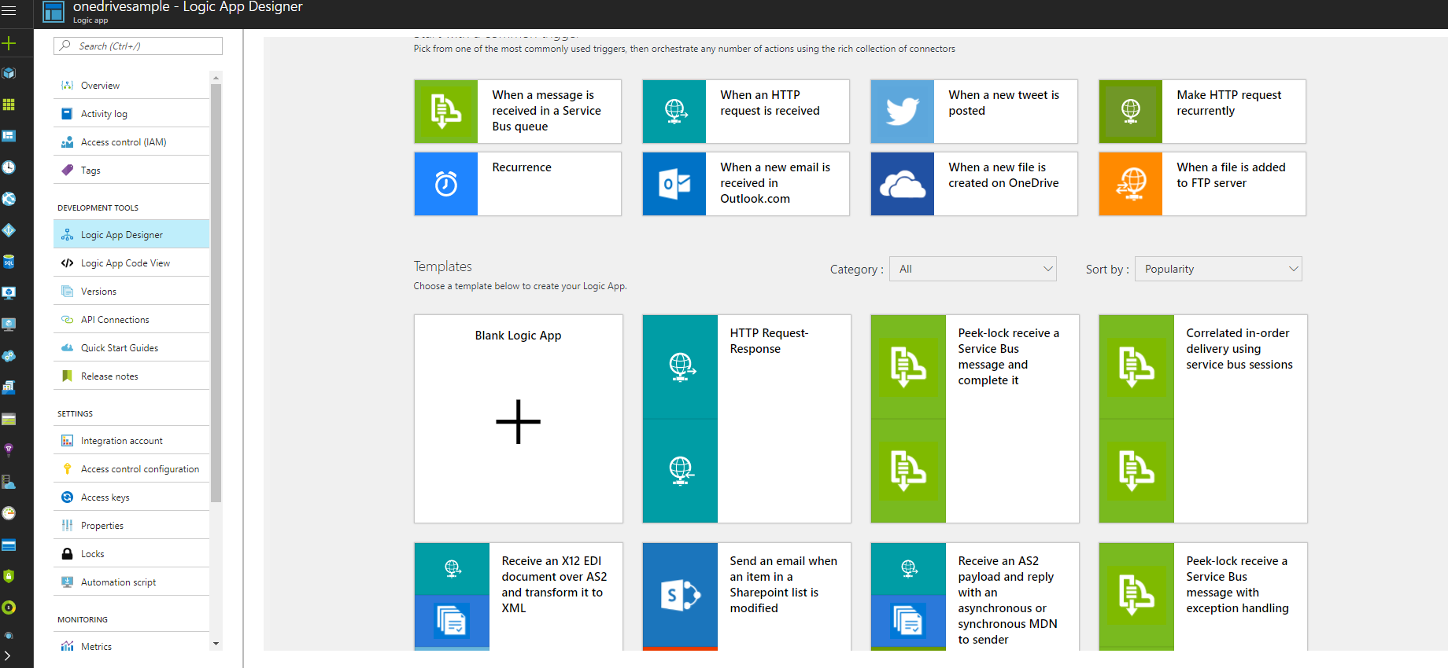Click the Tags purple tag icon
1448x668 pixels.
click(x=68, y=171)
